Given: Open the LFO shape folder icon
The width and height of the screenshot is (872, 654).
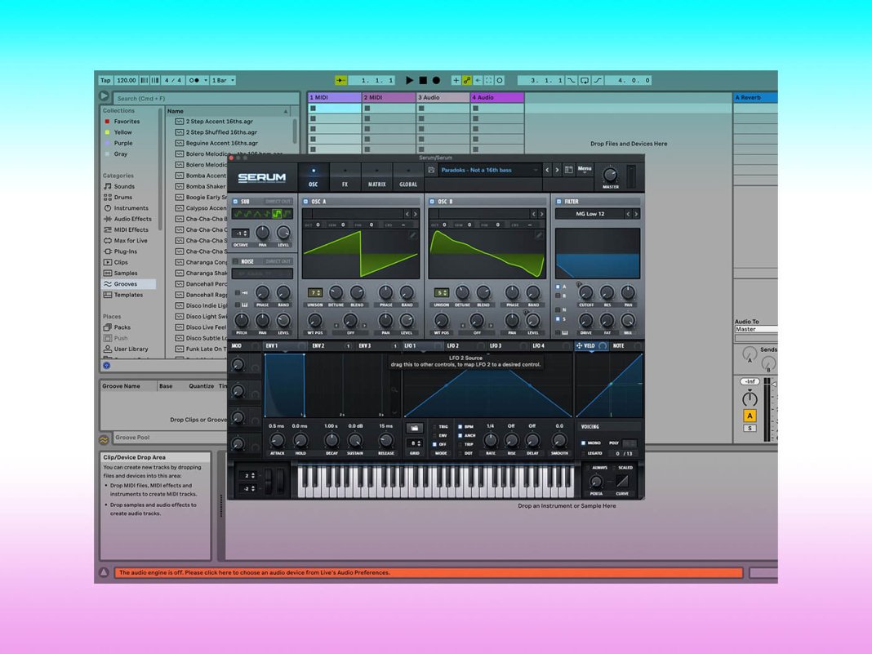Looking at the screenshot, I should tap(414, 428).
